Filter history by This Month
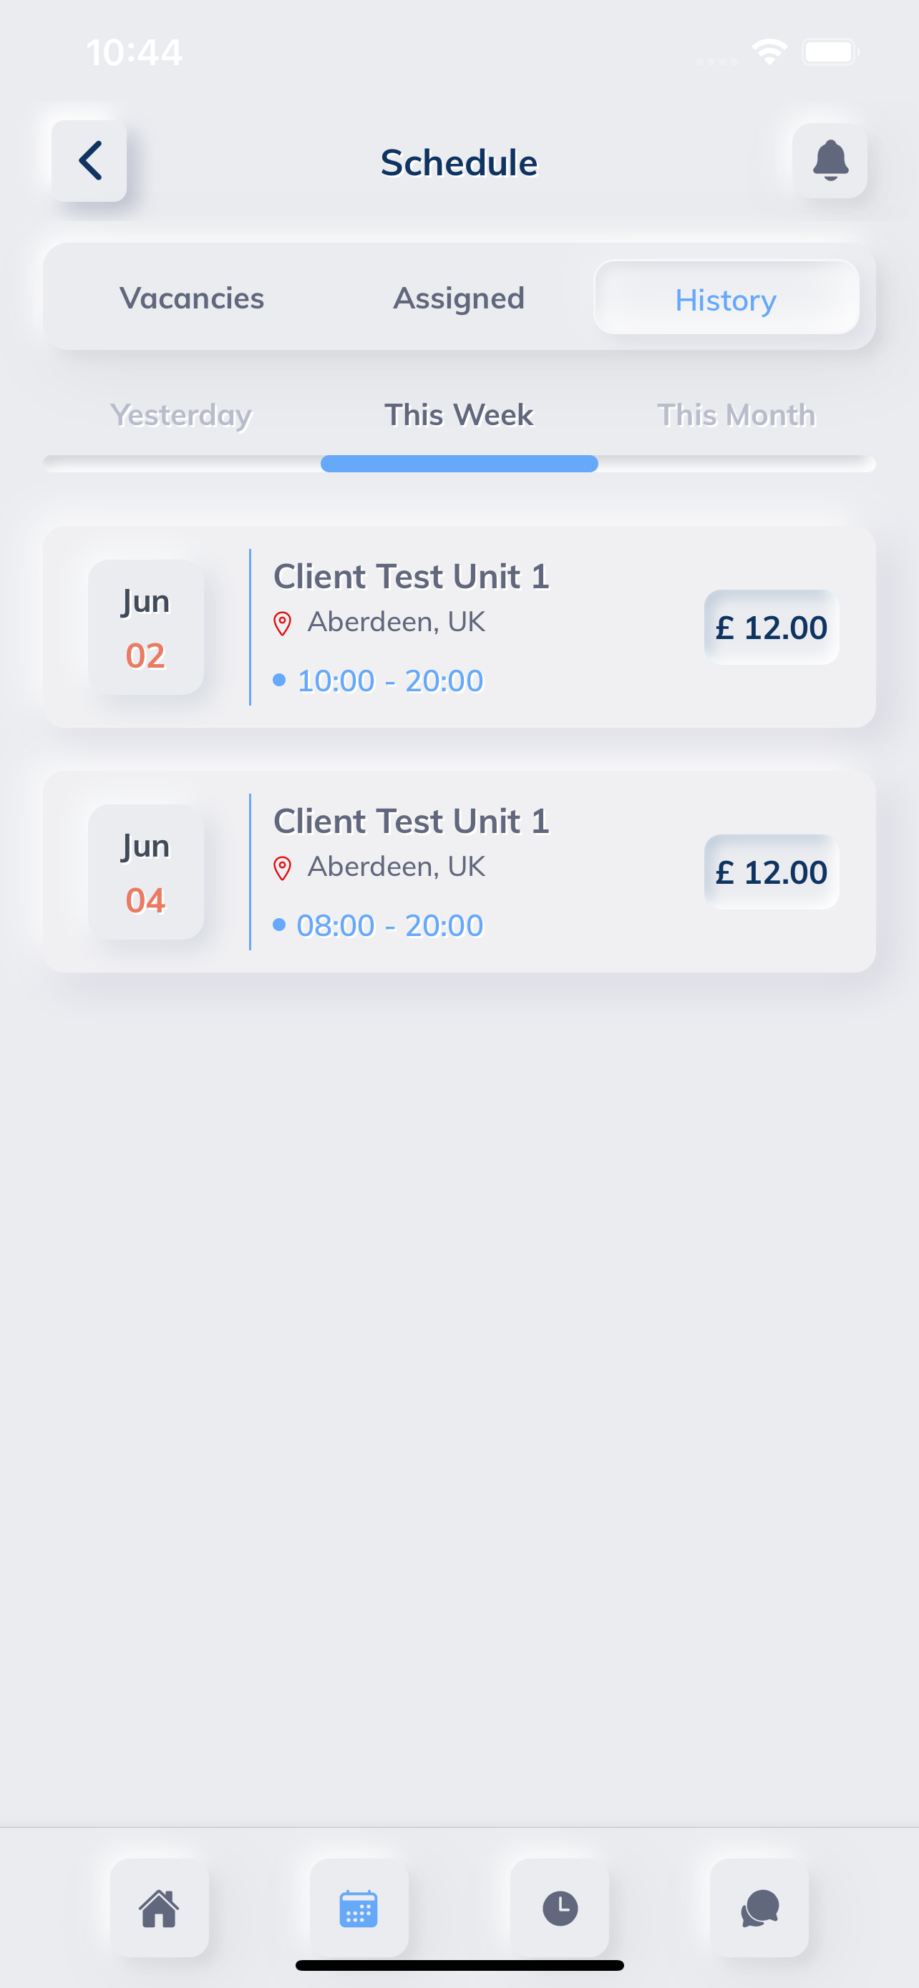Image resolution: width=919 pixels, height=1988 pixels. (736, 415)
